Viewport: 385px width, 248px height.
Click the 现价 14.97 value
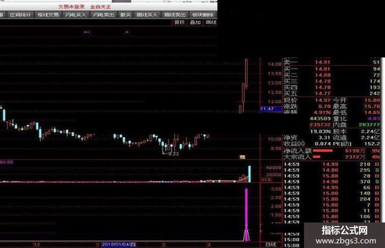click(323, 100)
